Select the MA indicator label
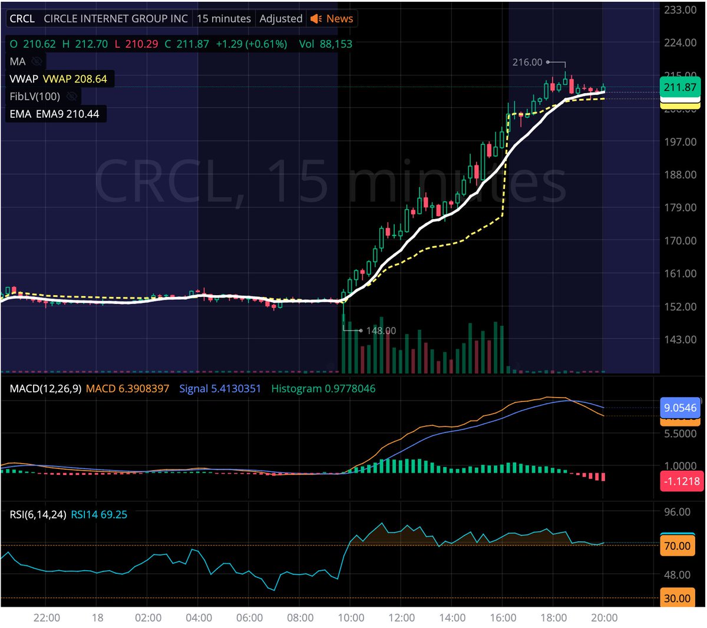The height and width of the screenshot is (628, 707). click(18, 61)
